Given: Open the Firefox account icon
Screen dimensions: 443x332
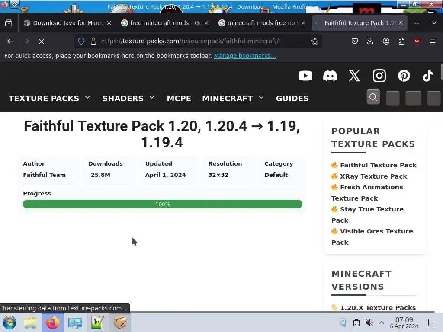Looking at the screenshot, I should [x=386, y=41].
